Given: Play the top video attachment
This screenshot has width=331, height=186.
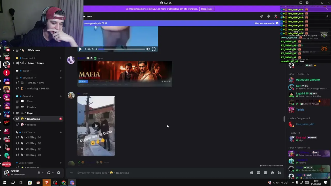Looking at the screenshot, I should (x=80, y=49).
